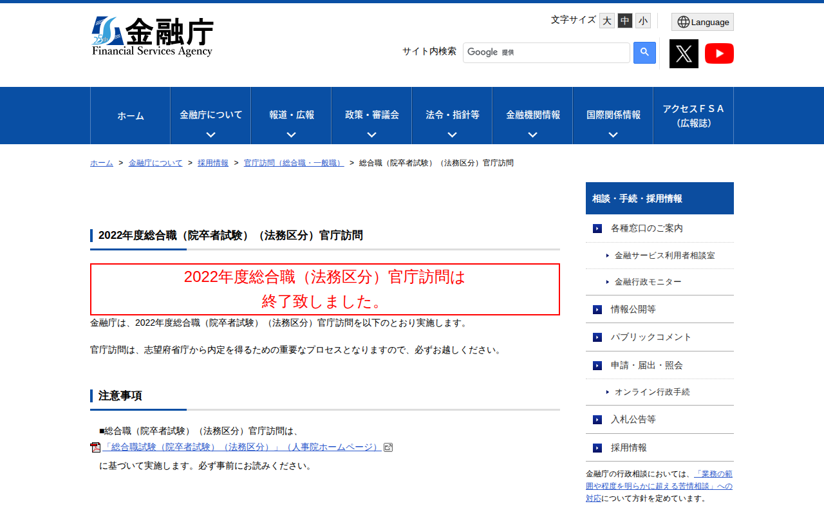Click arrow icon beside 情報公開等
The width and height of the screenshot is (824, 515).
pyautogui.click(x=597, y=310)
